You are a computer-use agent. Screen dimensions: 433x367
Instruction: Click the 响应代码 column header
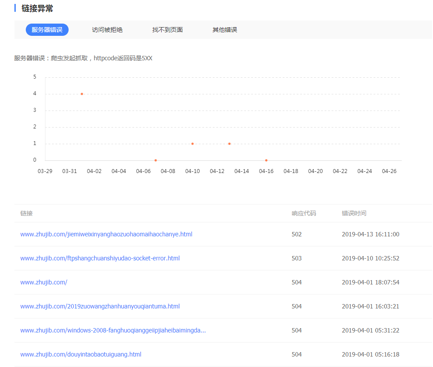(x=304, y=213)
